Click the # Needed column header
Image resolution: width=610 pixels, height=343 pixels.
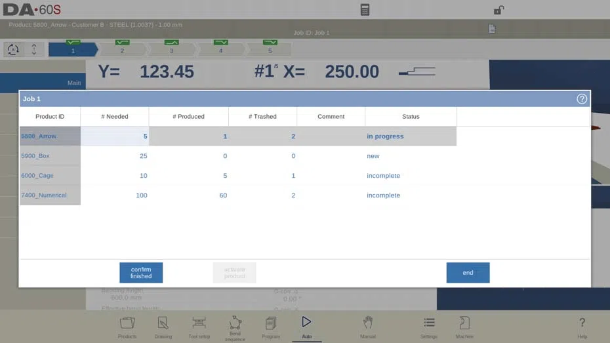tap(115, 116)
